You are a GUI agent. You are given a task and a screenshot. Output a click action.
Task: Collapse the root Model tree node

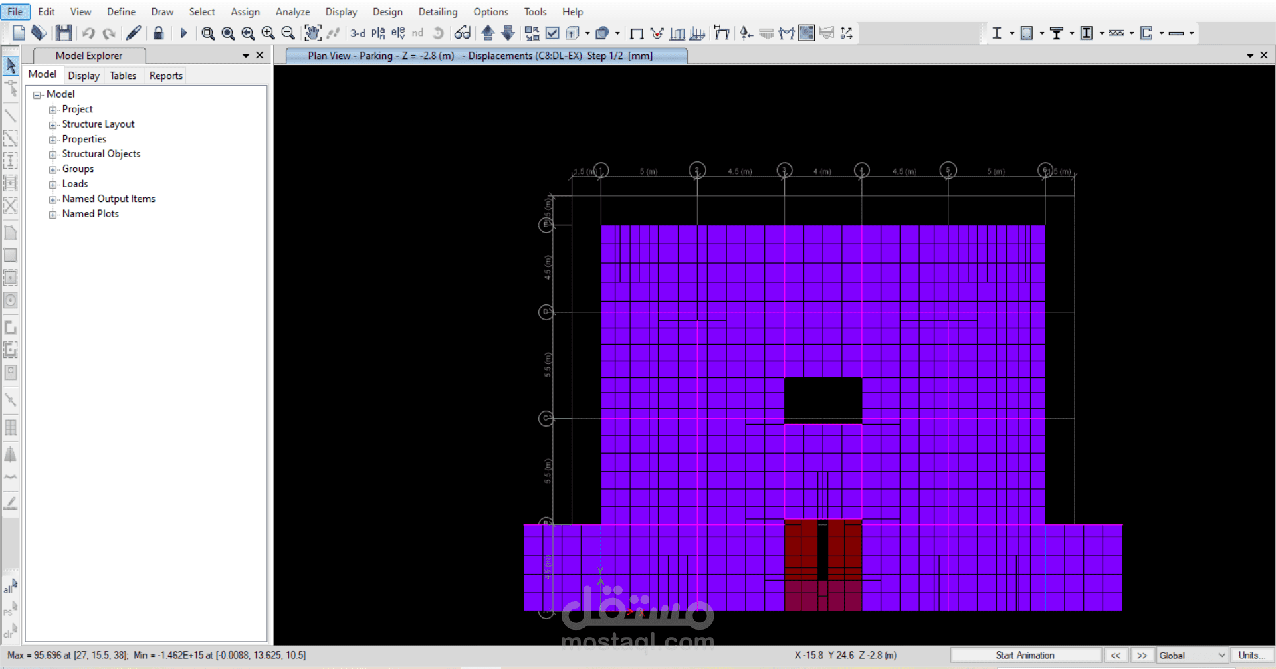pos(37,95)
